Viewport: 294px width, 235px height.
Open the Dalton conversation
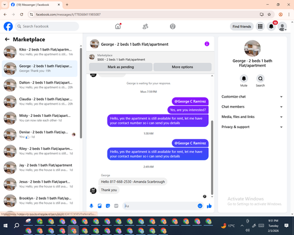tap(40, 85)
